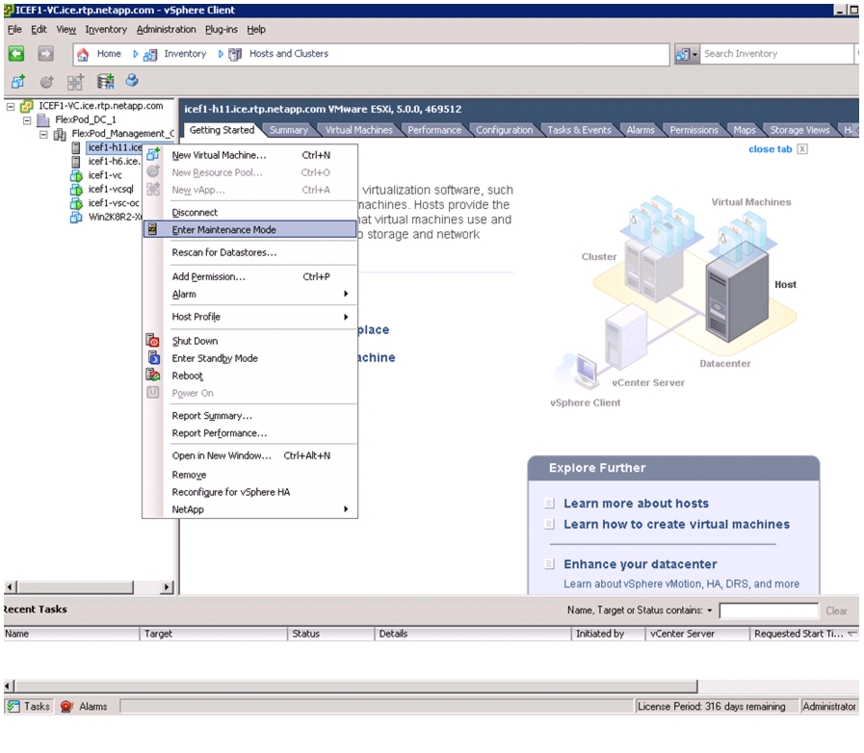Screen dimensions: 864x753
Task: Click the icef1-vc virtual machine icon
Action: (x=76, y=175)
